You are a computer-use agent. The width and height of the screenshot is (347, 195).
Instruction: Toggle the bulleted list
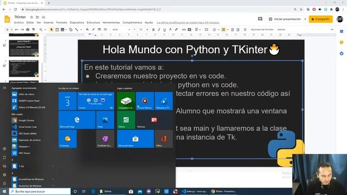[x=223, y=30]
